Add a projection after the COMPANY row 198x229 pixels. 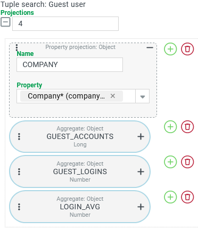point(170,49)
